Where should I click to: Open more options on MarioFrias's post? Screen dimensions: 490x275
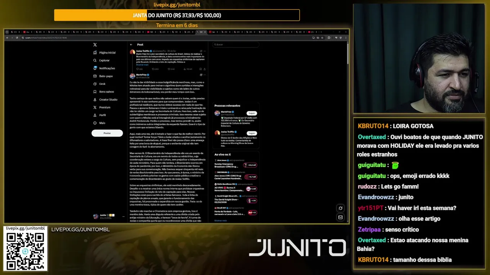click(x=205, y=75)
